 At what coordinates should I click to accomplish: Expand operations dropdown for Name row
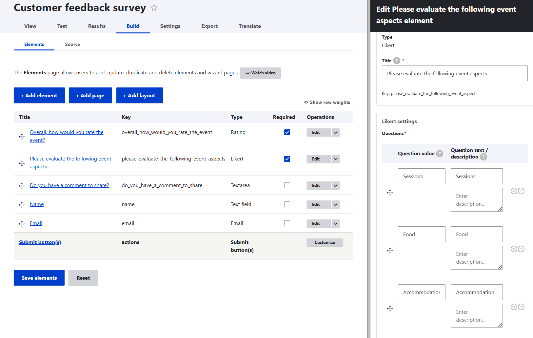336,204
